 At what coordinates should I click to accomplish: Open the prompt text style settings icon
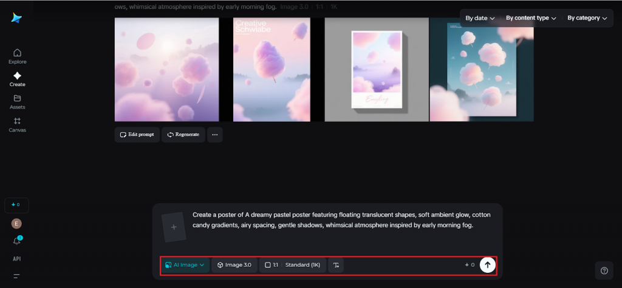click(x=336, y=265)
